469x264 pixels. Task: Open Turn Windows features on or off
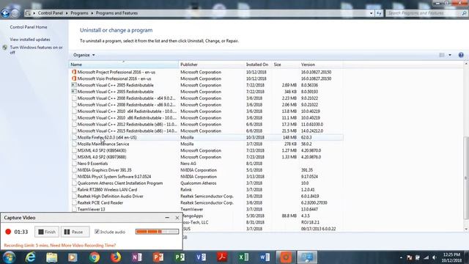[36, 50]
